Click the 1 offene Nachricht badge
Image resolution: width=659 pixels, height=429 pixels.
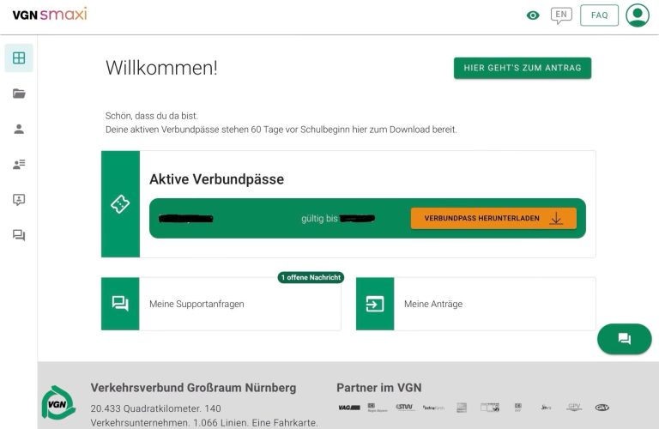coord(311,278)
